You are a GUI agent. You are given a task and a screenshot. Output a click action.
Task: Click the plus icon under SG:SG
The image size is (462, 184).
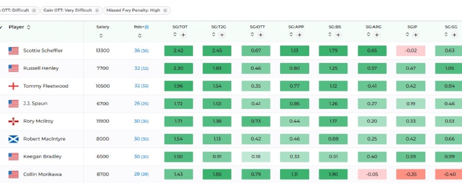click(454, 35)
